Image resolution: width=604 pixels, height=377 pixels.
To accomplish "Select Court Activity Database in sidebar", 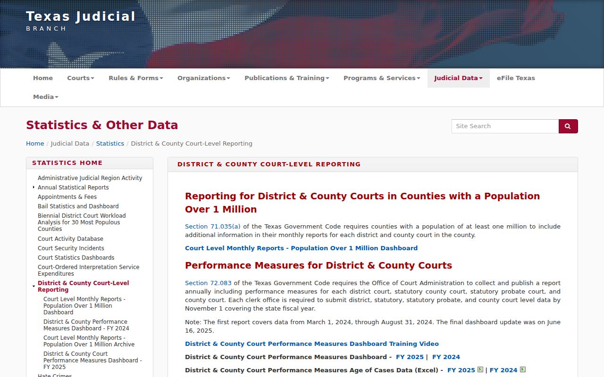I will coord(70,239).
